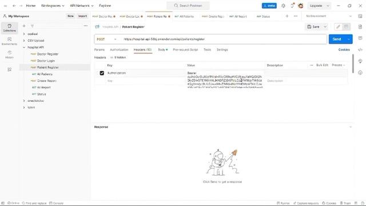Click the New button
Screen dimensions: 366x206
click(70, 16)
